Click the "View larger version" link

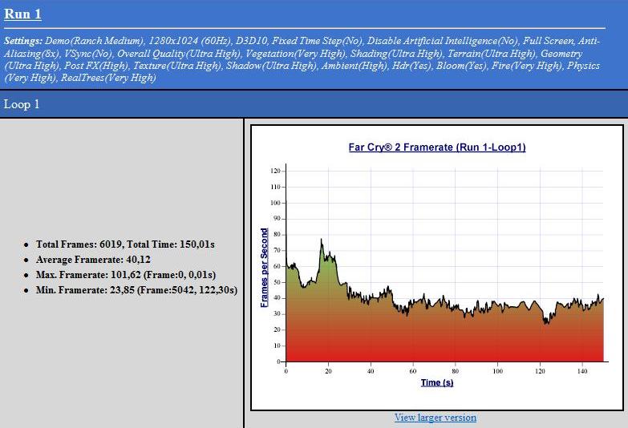point(436,418)
